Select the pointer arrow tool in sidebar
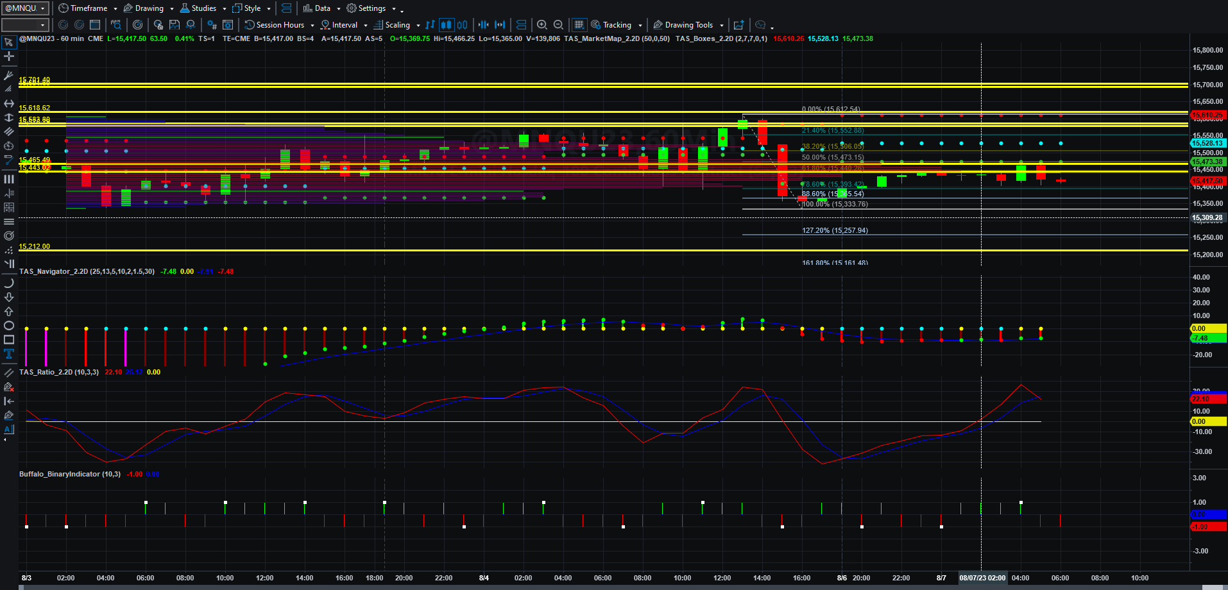Screen dimensions: 1228x590 click(9, 42)
